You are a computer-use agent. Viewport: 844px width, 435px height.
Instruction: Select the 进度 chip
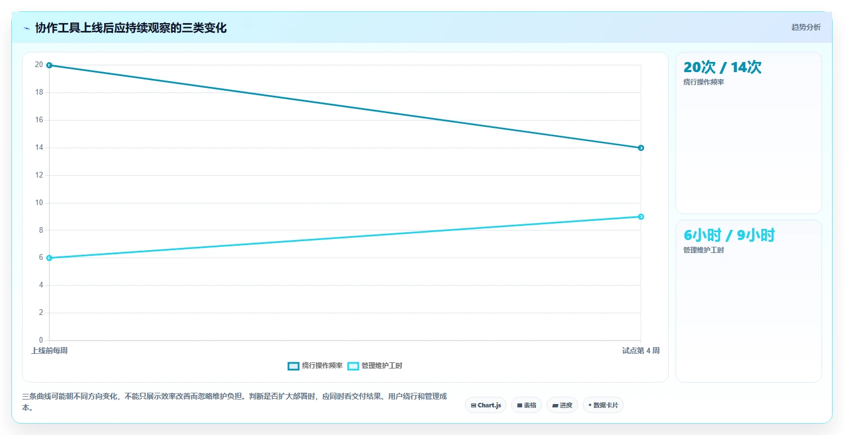tap(562, 405)
